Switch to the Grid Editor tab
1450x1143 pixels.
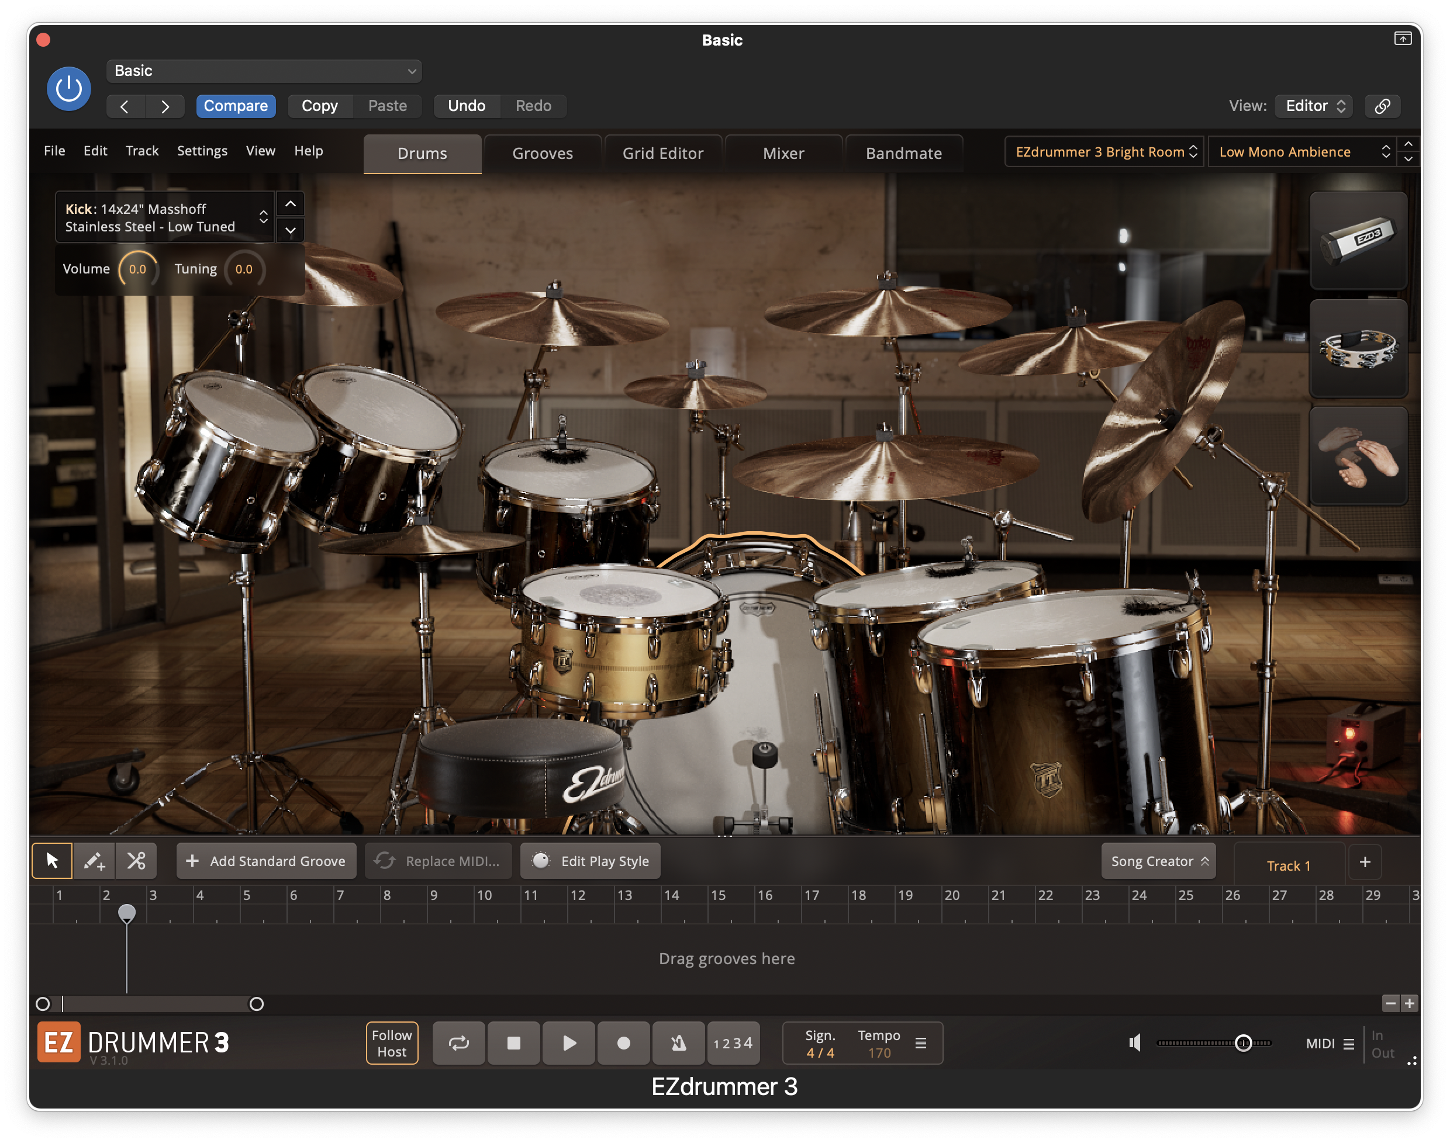pyautogui.click(x=664, y=153)
